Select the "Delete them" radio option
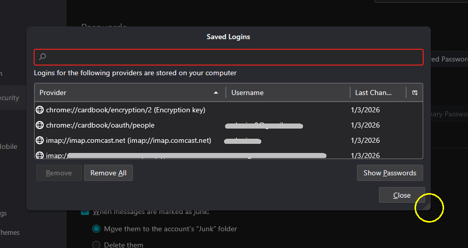 [96, 244]
